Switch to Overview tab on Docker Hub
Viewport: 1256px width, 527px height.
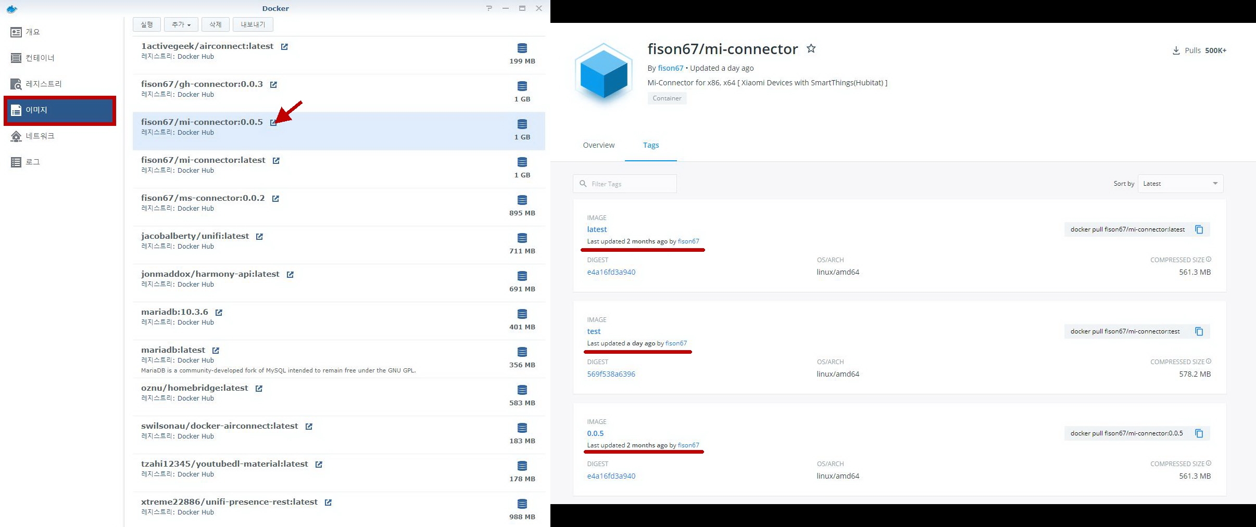[x=598, y=145]
